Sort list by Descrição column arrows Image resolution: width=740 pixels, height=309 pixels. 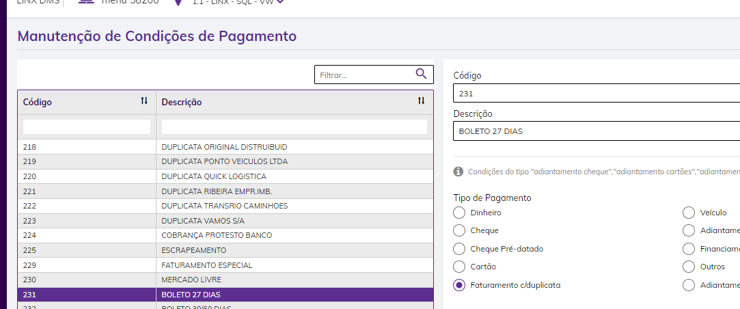(421, 101)
